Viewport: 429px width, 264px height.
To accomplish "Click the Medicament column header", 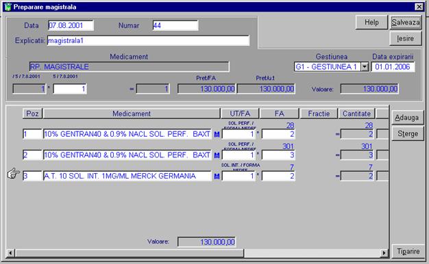I will click(x=132, y=114).
